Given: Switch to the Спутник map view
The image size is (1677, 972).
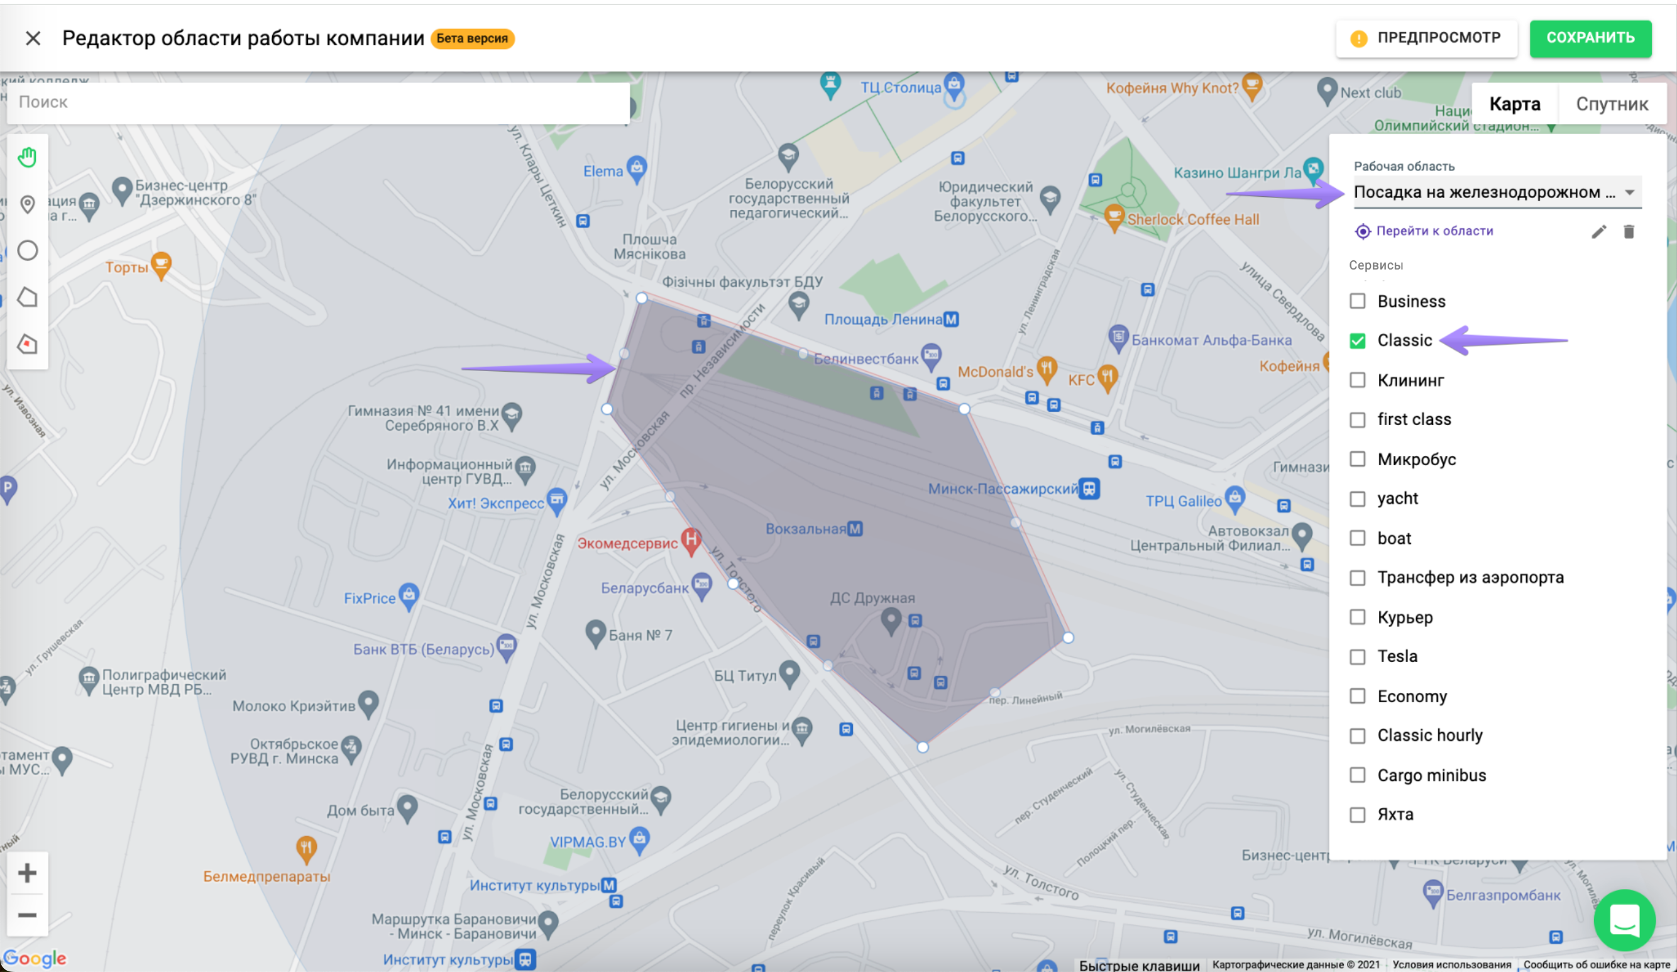Looking at the screenshot, I should click(x=1611, y=104).
